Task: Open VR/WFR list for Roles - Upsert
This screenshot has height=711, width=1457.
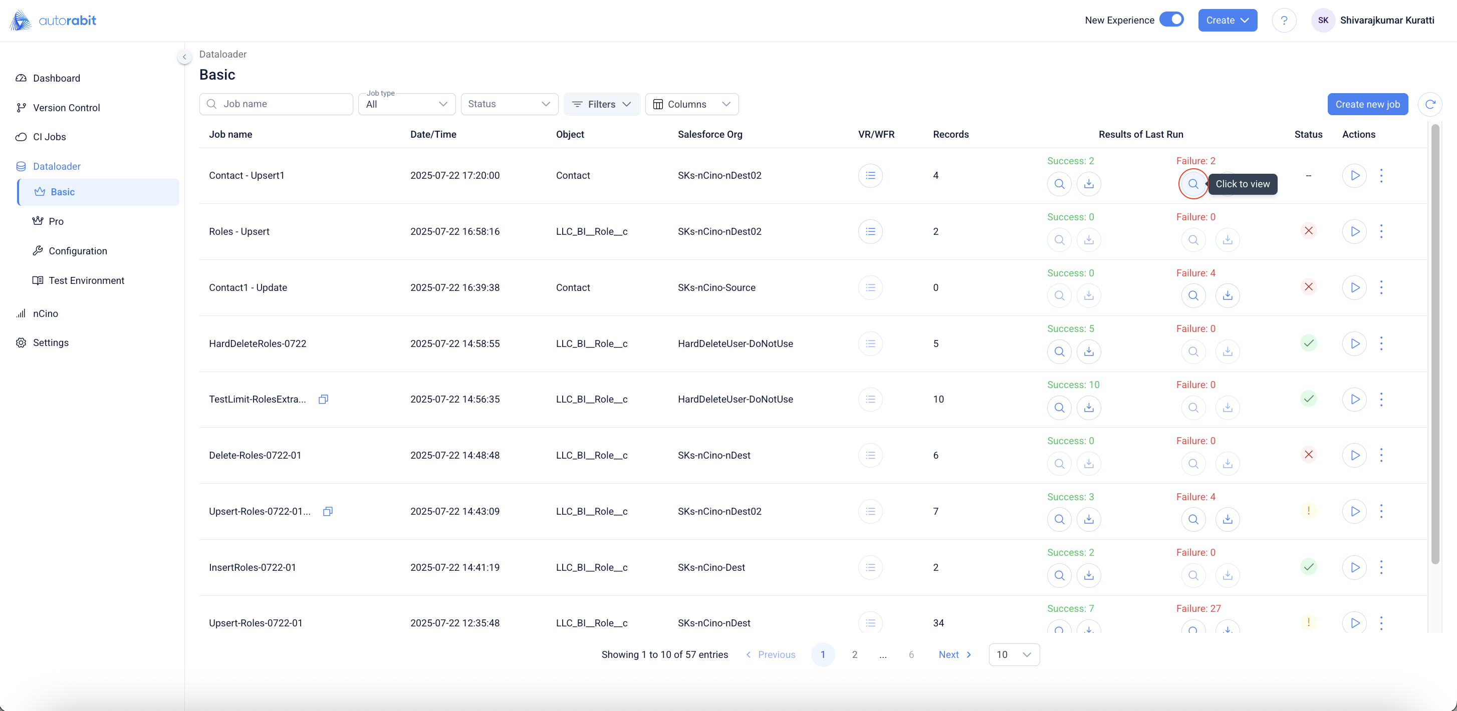Action: coord(870,232)
